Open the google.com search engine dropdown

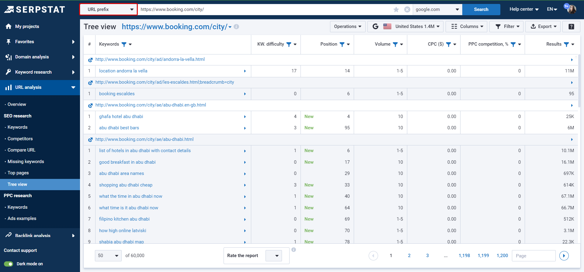click(437, 9)
